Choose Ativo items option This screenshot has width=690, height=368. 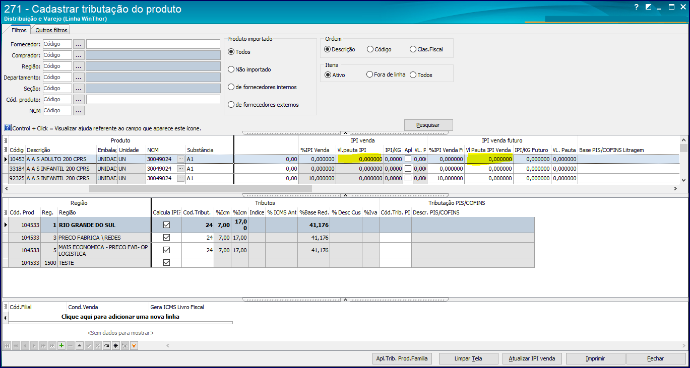(335, 75)
